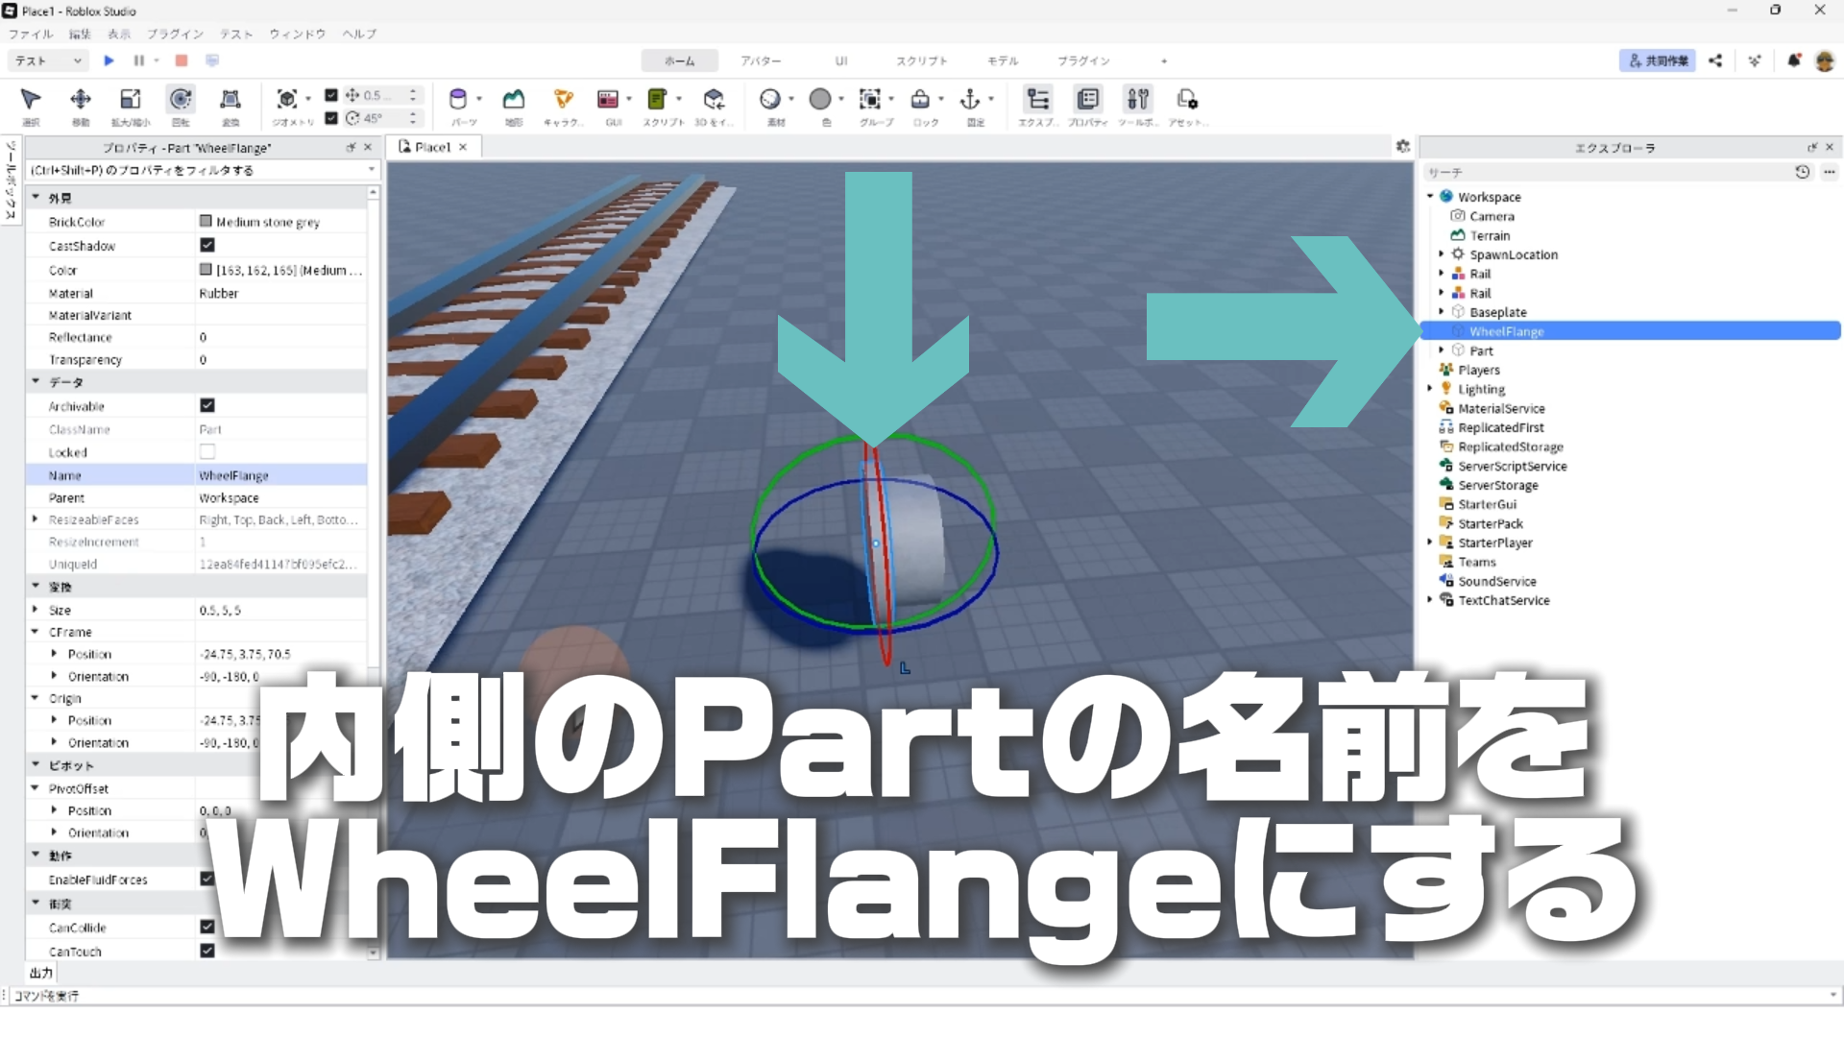
Task: Select the Scale tool icon
Action: (x=130, y=100)
